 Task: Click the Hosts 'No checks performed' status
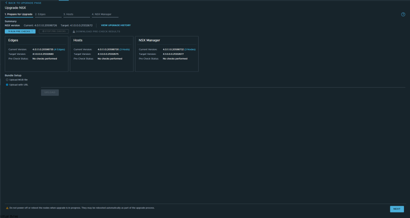(110, 59)
